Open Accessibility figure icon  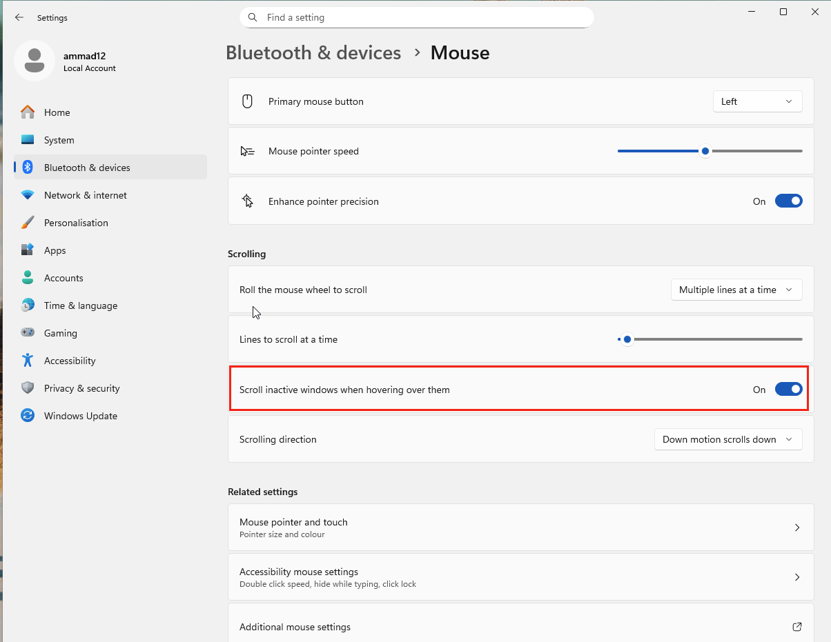tap(28, 361)
